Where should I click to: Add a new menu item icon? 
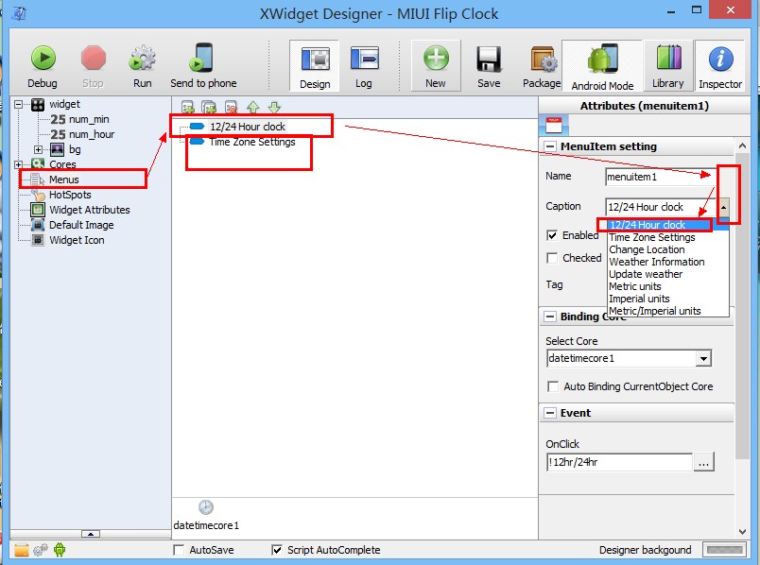coord(187,107)
